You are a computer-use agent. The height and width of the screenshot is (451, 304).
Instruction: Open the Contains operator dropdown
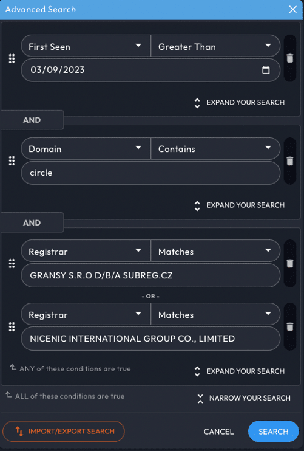point(215,149)
